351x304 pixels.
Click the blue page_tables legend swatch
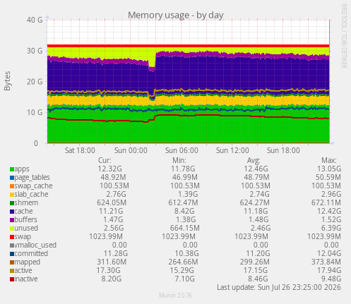coord(12,178)
